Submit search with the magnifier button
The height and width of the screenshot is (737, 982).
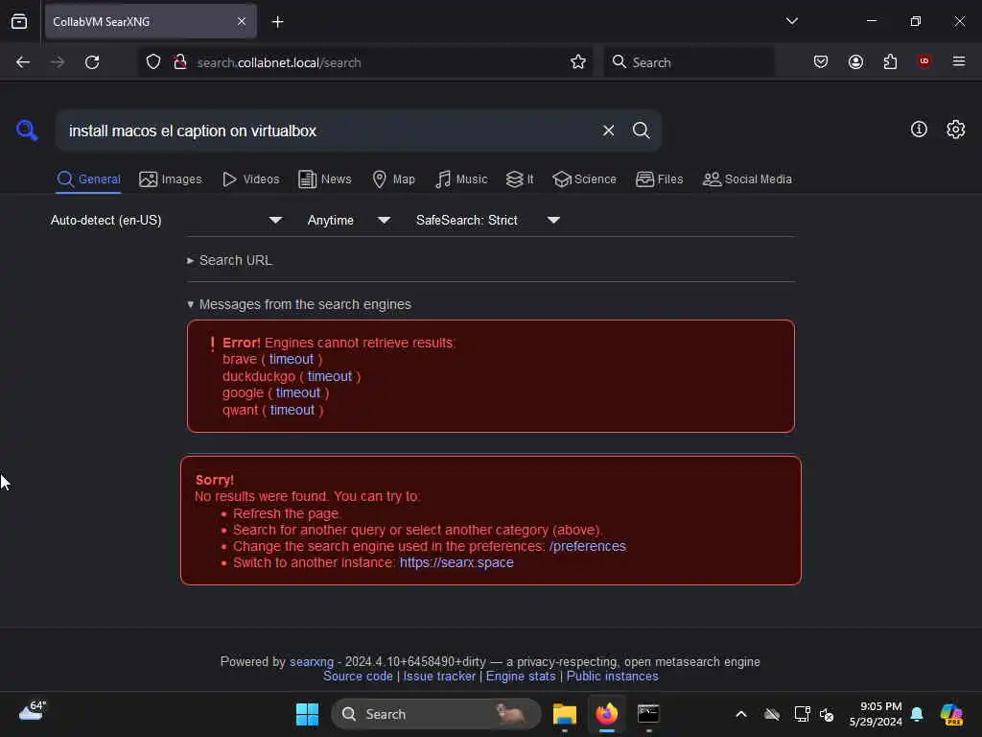coord(641,131)
